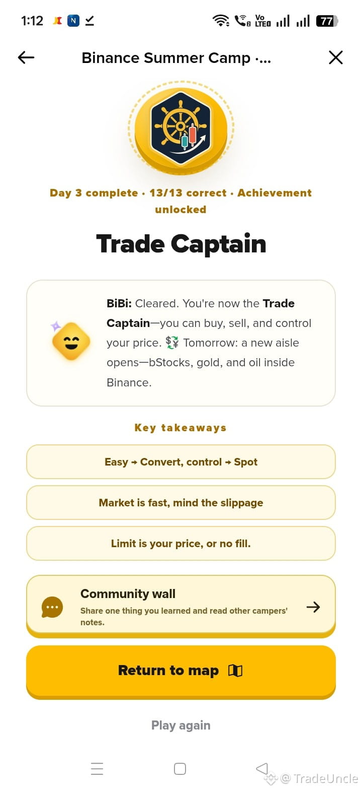The width and height of the screenshot is (362, 791).
Task: Select Limit is your price takeaway card
Action: (x=181, y=543)
